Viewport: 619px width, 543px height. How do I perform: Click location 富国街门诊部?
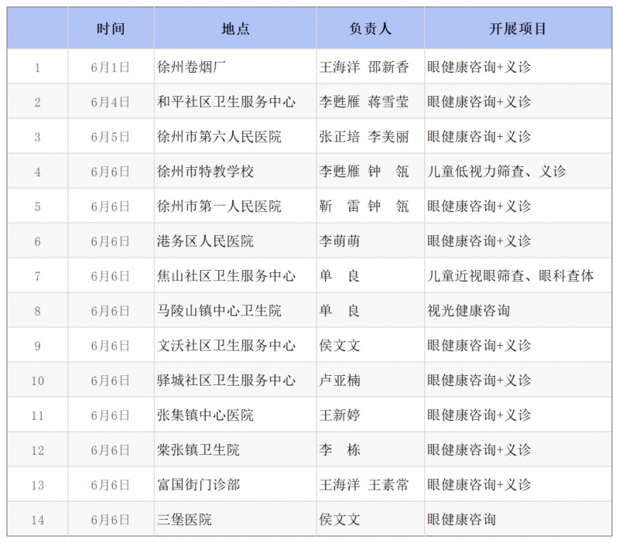tap(198, 484)
